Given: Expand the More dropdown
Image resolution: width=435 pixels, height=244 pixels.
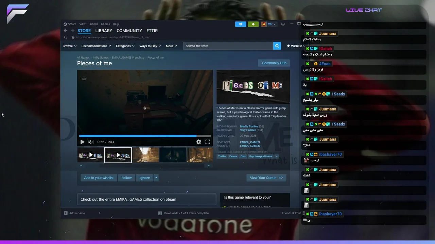Looking at the screenshot, I should tap(171, 46).
